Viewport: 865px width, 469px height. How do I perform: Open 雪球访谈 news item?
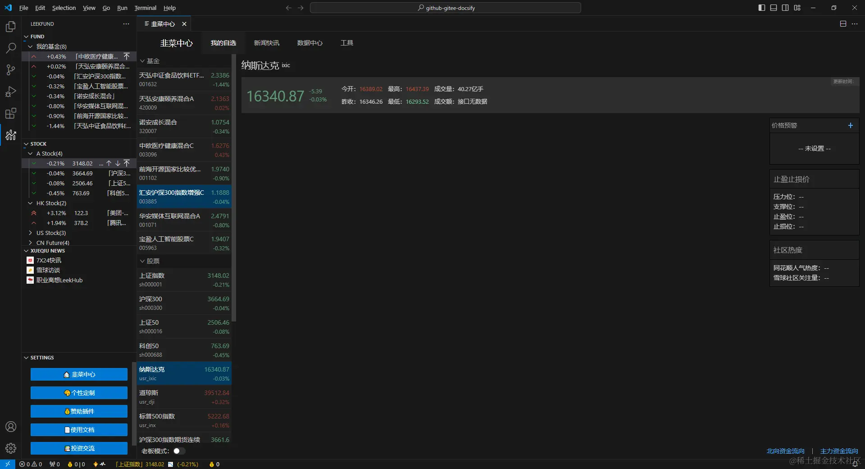[x=48, y=270]
